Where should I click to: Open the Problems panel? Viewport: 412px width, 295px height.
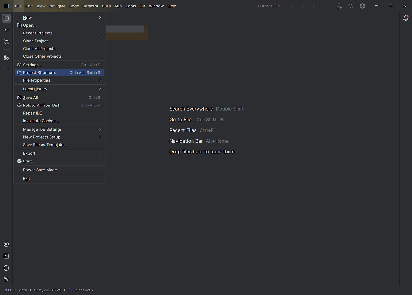(x=6, y=268)
